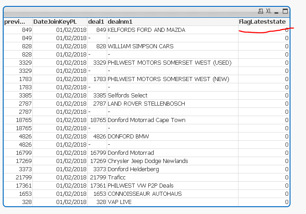
Task: Click deal1 value 17361
Action: (x=98, y=185)
